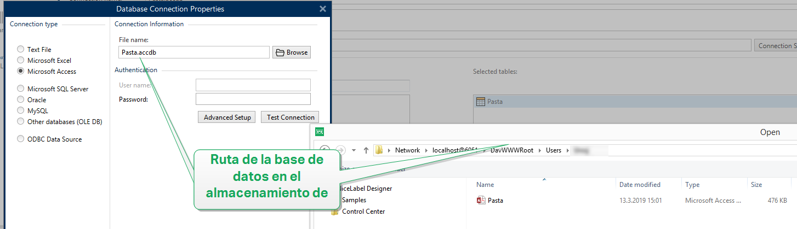
Task: Go forward in the Open dialog
Action: (x=341, y=150)
